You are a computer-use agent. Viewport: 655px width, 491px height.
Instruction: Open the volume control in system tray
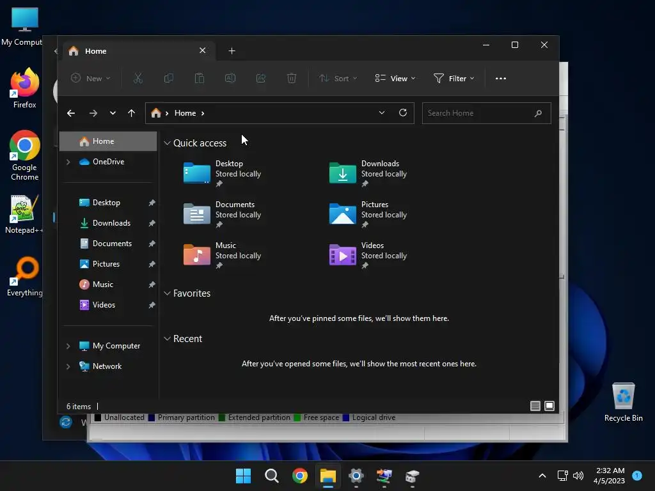pos(578,476)
